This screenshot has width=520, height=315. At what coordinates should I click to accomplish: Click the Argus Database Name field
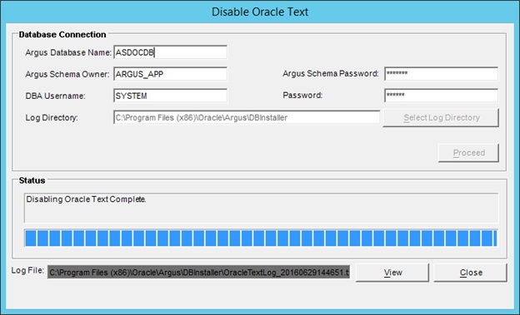tap(171, 52)
